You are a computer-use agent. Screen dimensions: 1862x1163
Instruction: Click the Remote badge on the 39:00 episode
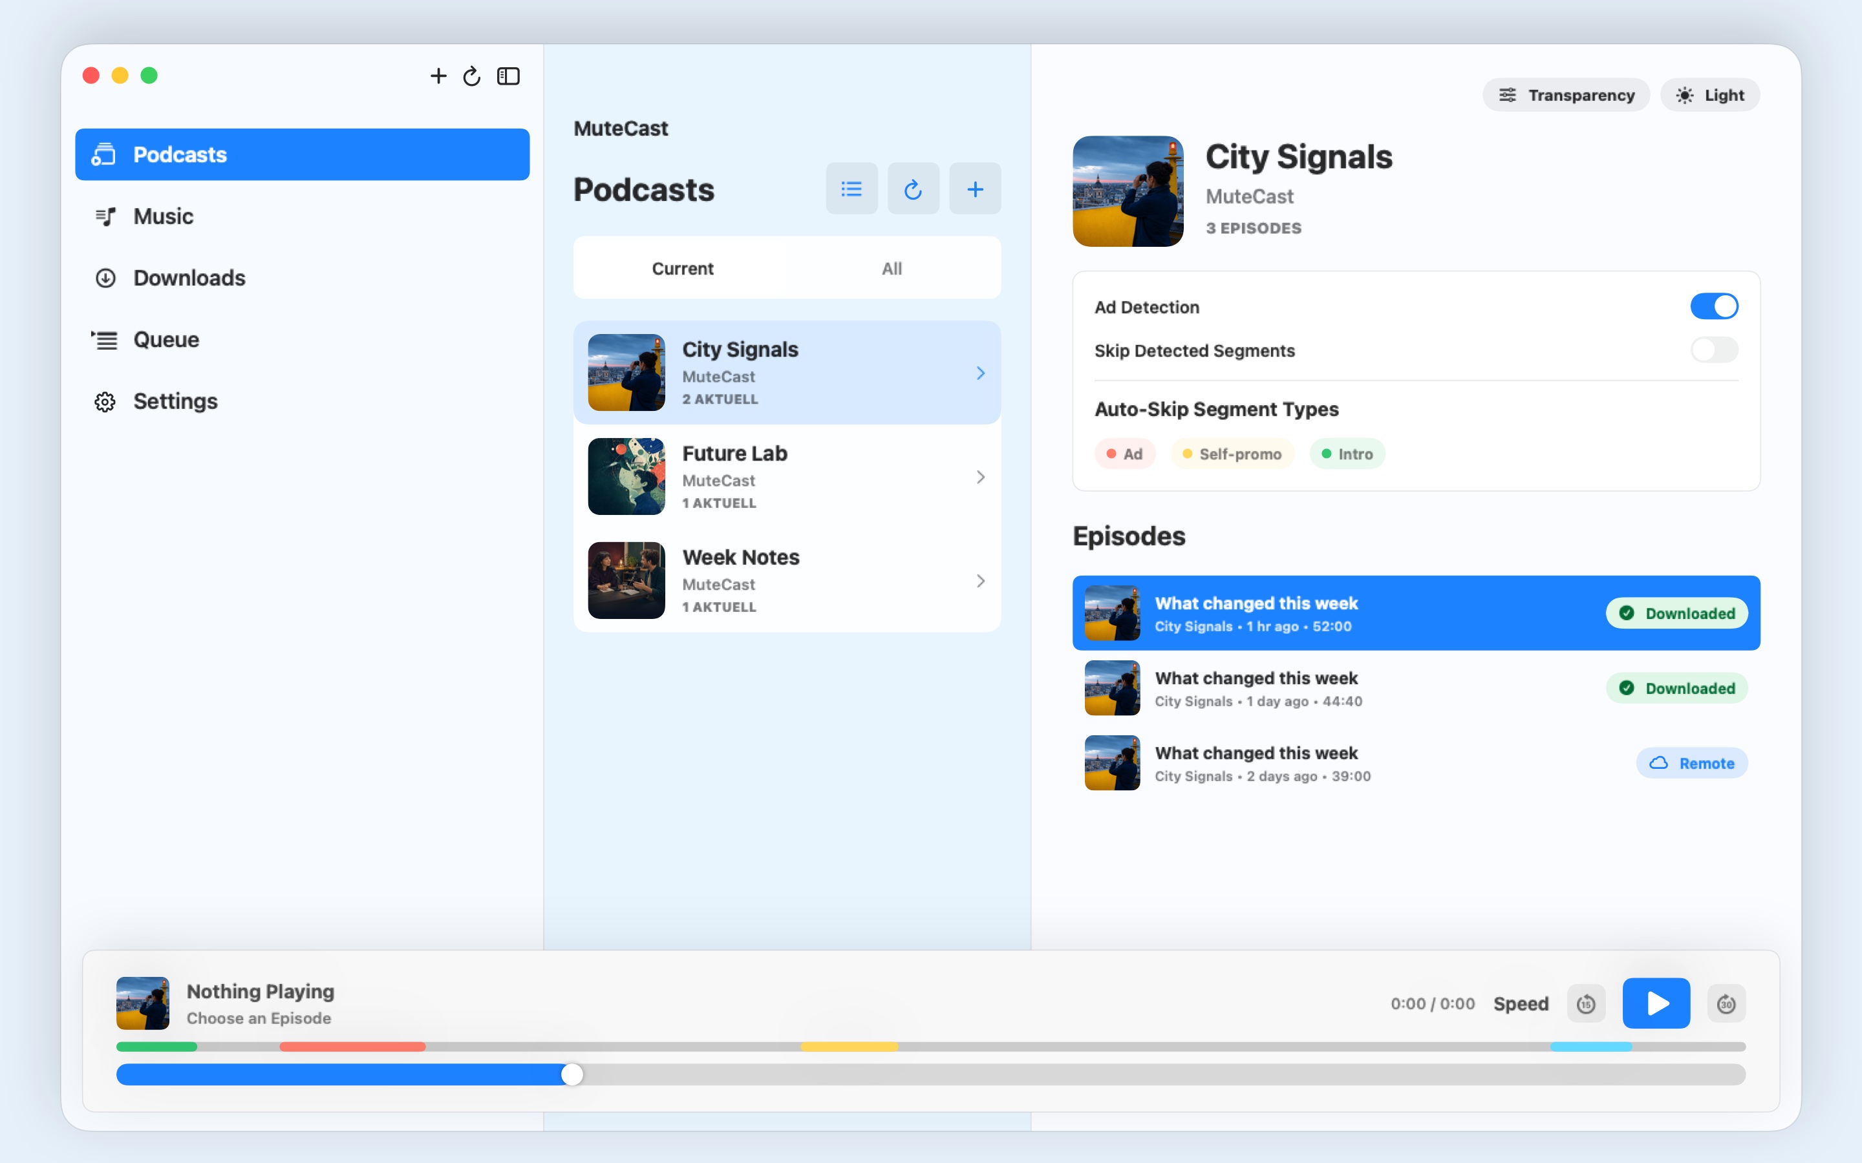pyautogui.click(x=1692, y=763)
